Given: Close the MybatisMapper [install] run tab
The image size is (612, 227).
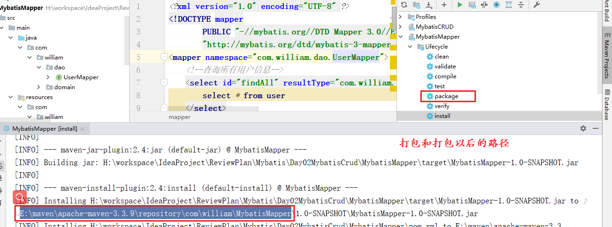Looking at the screenshot, I should point(82,128).
